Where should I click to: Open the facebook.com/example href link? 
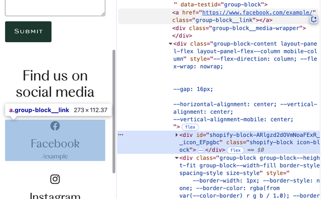point(258,13)
